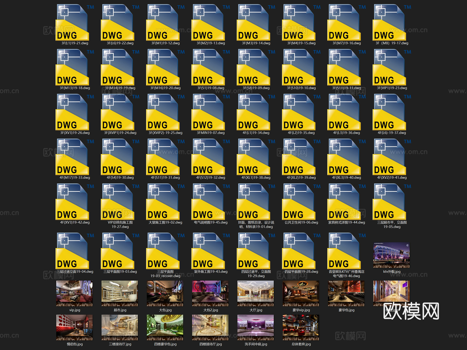Select the label 四层过道平、立面图 19-29.dwg
Image resolution: width=467 pixels, height=350 pixels.
256,274
